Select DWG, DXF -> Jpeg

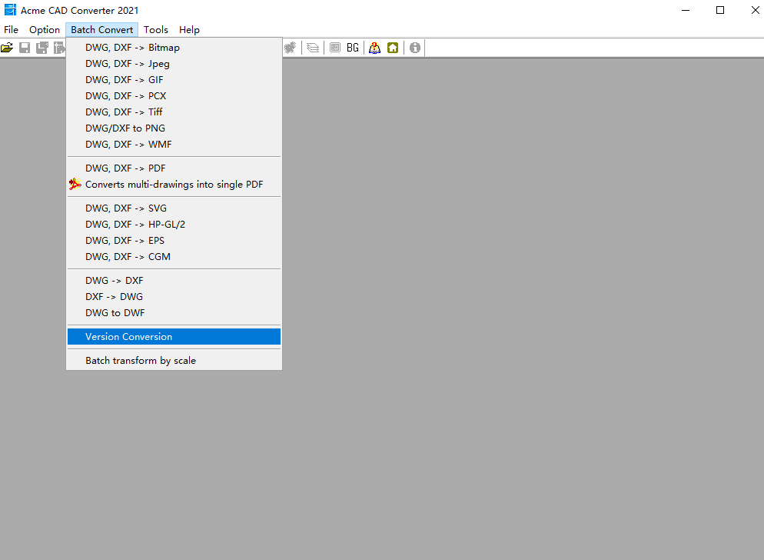coord(174,63)
